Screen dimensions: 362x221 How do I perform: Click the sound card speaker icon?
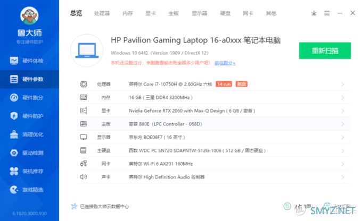(x=84, y=177)
